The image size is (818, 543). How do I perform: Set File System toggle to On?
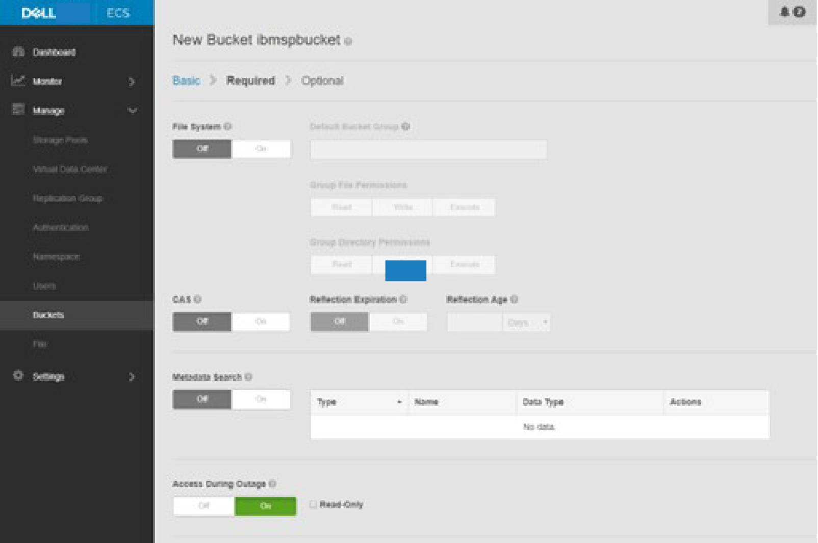tap(261, 149)
